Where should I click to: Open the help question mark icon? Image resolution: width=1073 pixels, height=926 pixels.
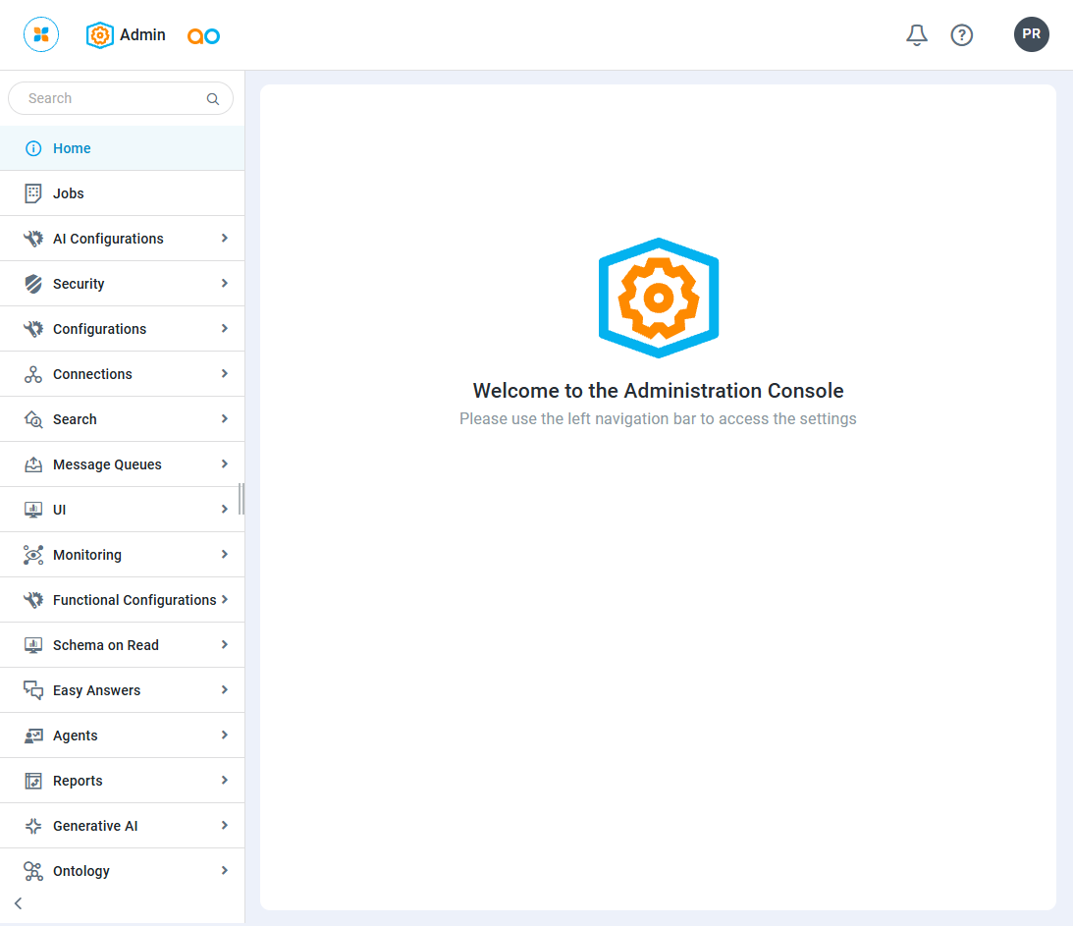tap(961, 35)
